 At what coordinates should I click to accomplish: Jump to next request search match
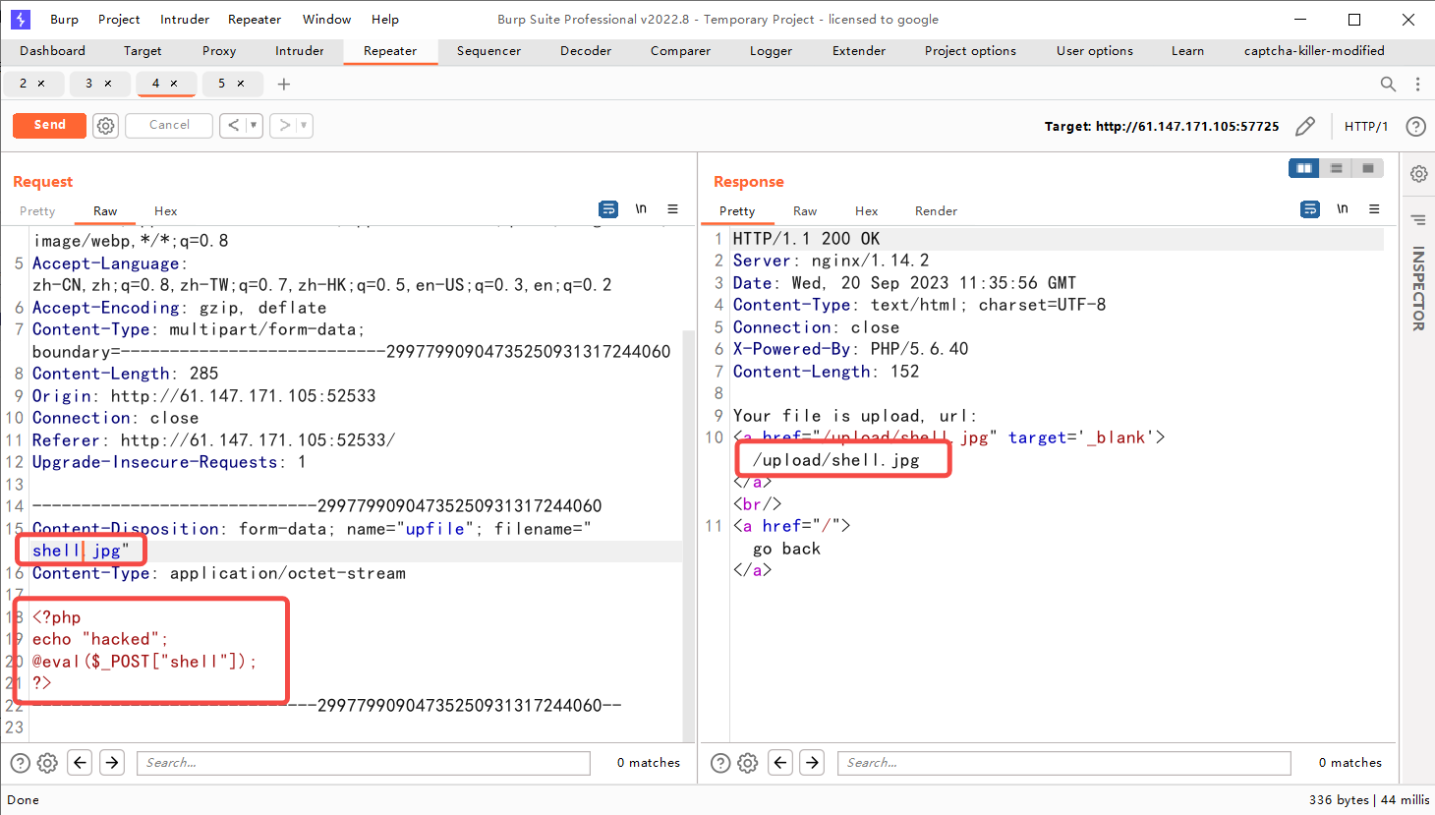(x=112, y=762)
